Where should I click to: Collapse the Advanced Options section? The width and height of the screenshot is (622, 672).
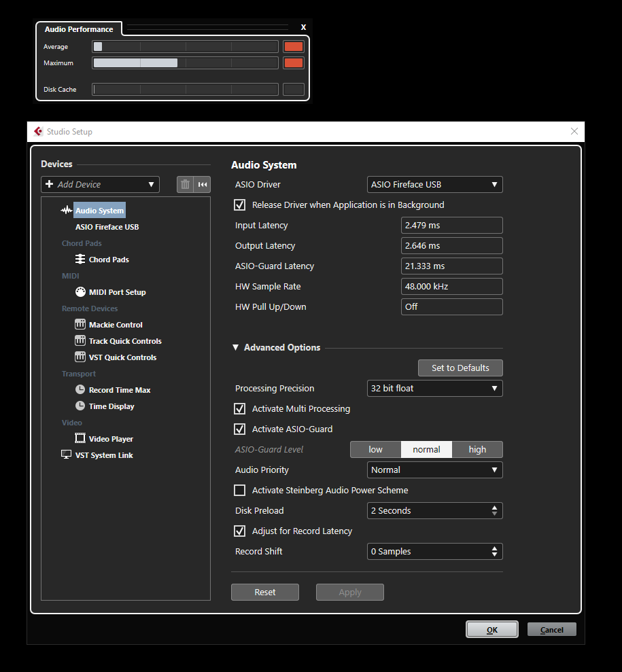235,348
